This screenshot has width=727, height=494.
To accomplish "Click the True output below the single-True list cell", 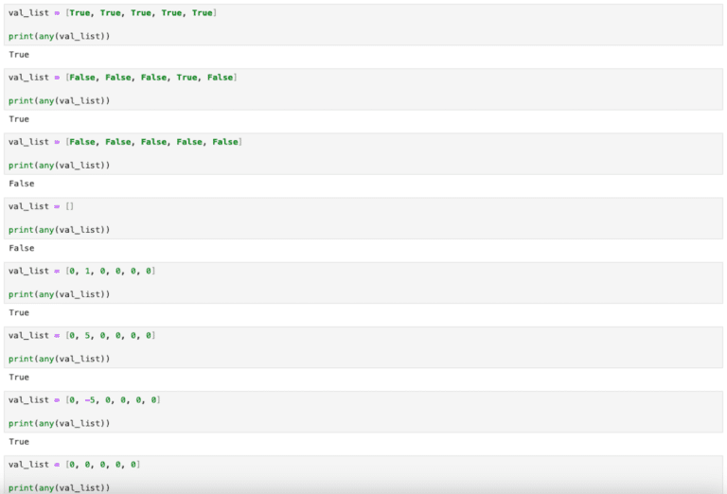I will (19, 119).
